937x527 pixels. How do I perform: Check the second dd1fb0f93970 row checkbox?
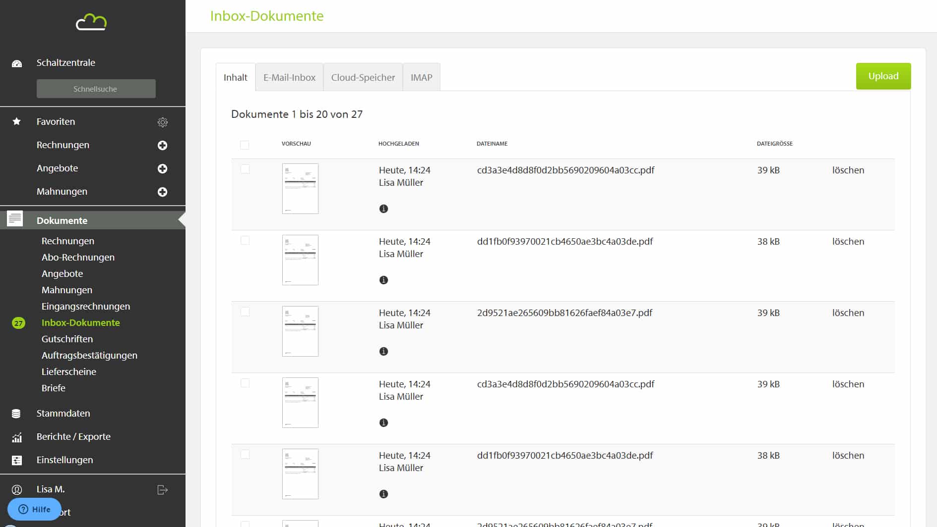click(x=245, y=455)
